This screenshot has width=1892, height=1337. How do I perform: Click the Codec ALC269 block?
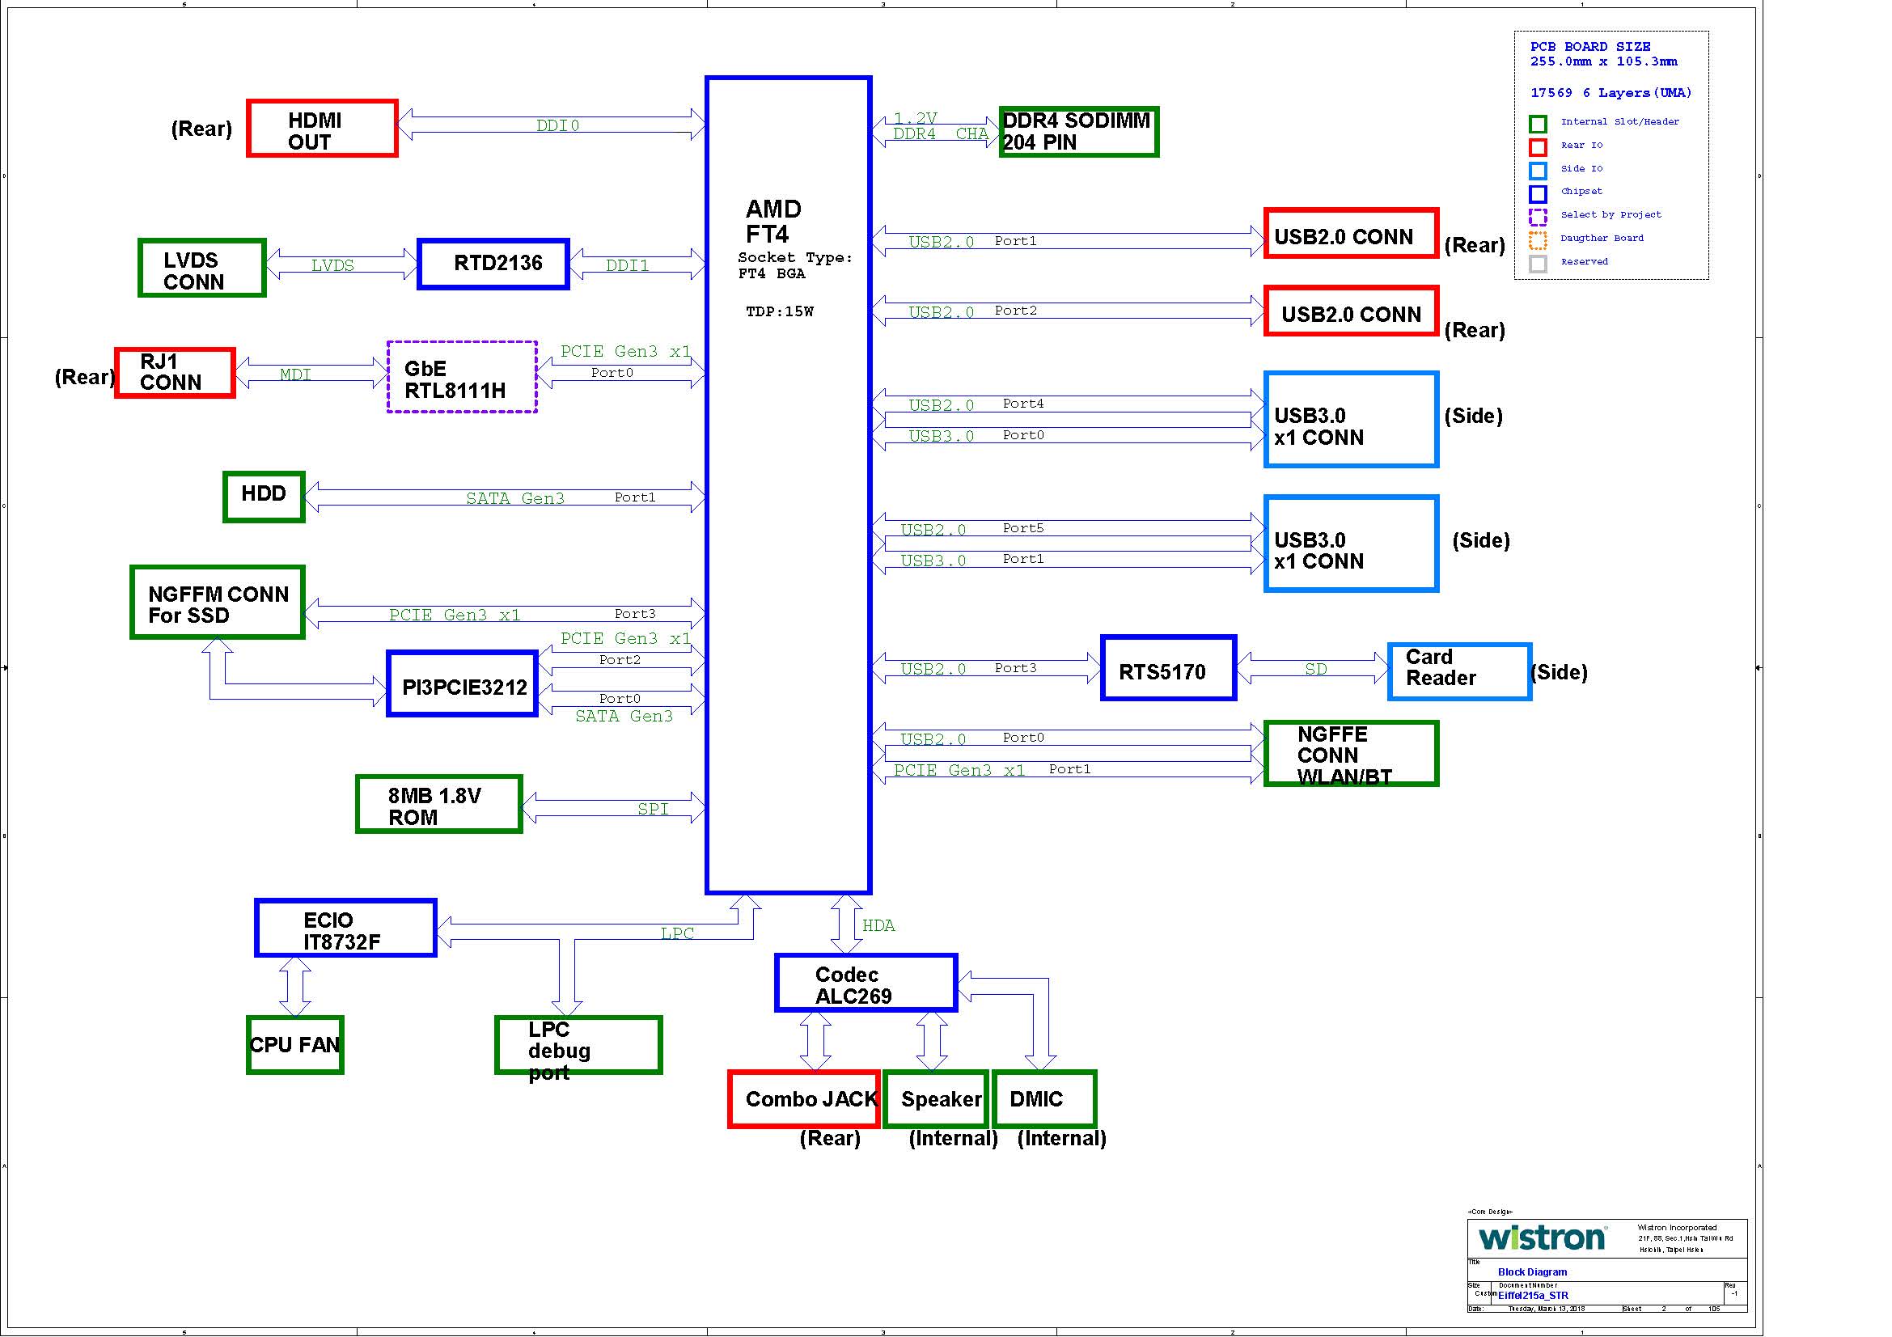(x=866, y=984)
